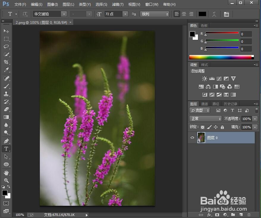Open font style dropdown
The width and height of the screenshot is (261, 218).
pos(89,14)
